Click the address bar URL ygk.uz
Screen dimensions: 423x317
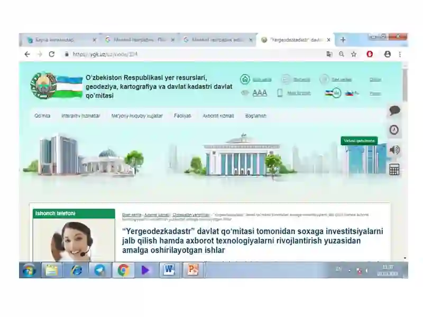(x=105, y=54)
